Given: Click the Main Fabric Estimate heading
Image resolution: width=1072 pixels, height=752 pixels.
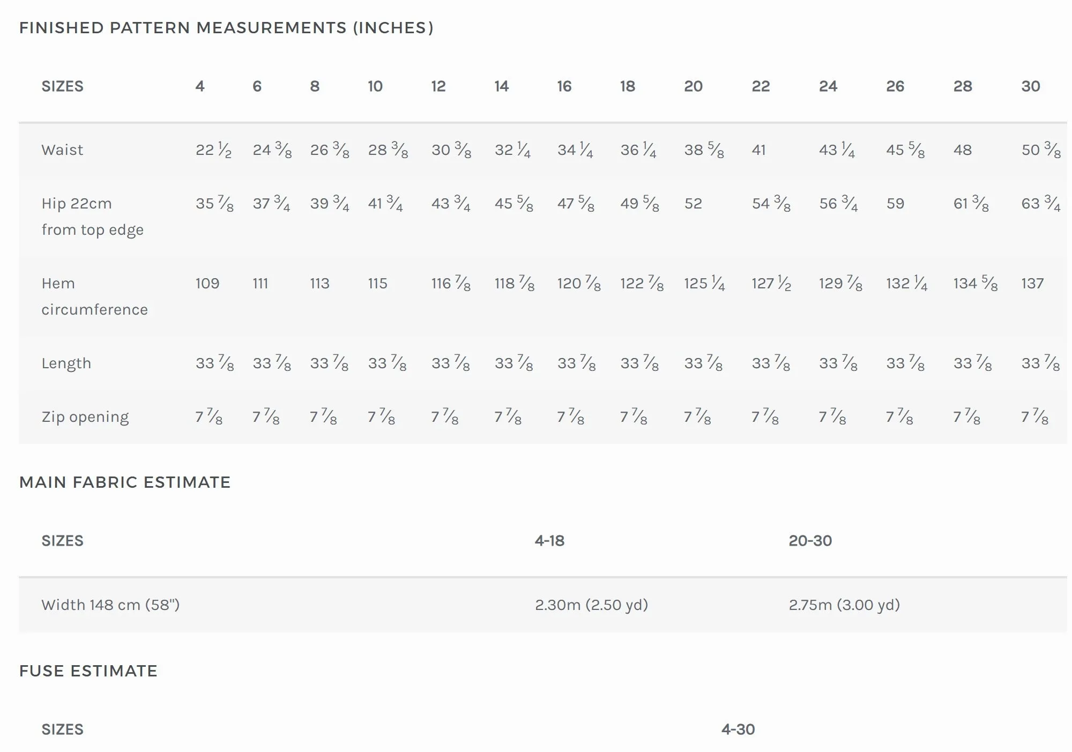Looking at the screenshot, I should [125, 482].
